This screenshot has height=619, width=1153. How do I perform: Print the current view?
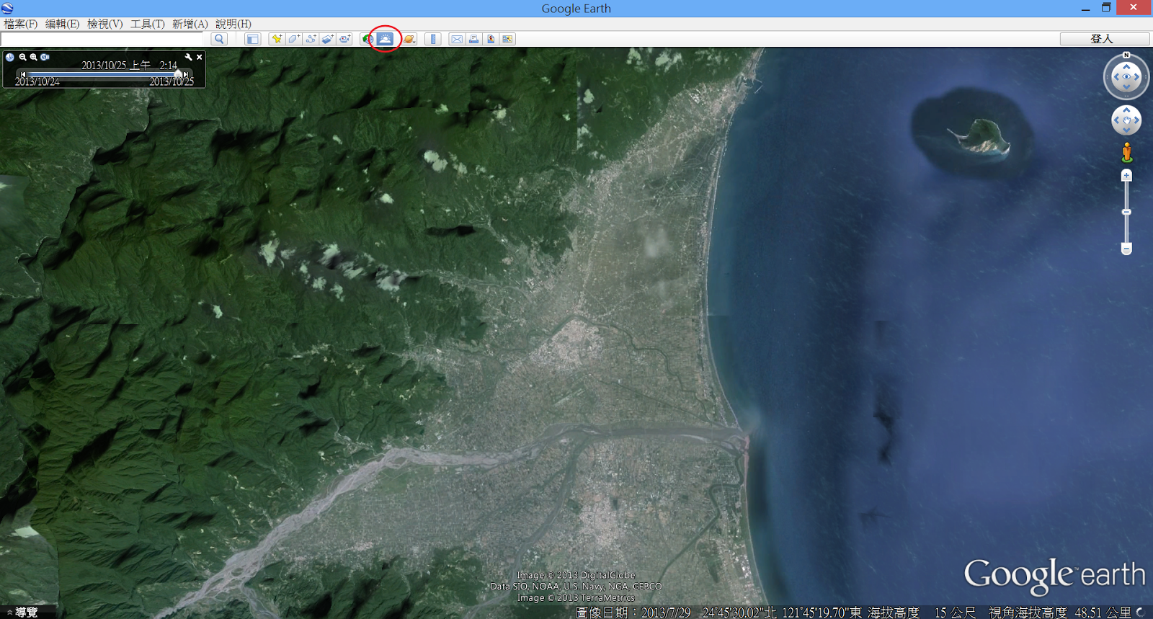coord(473,39)
